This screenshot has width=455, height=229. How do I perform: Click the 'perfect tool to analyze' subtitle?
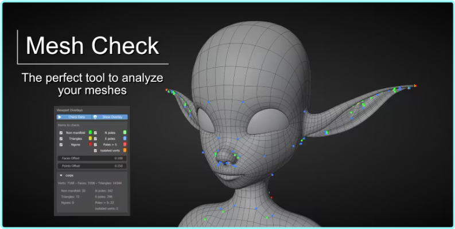tap(104, 78)
